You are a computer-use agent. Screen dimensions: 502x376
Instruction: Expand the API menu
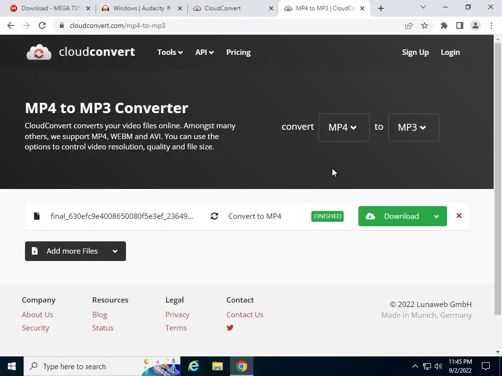point(204,52)
